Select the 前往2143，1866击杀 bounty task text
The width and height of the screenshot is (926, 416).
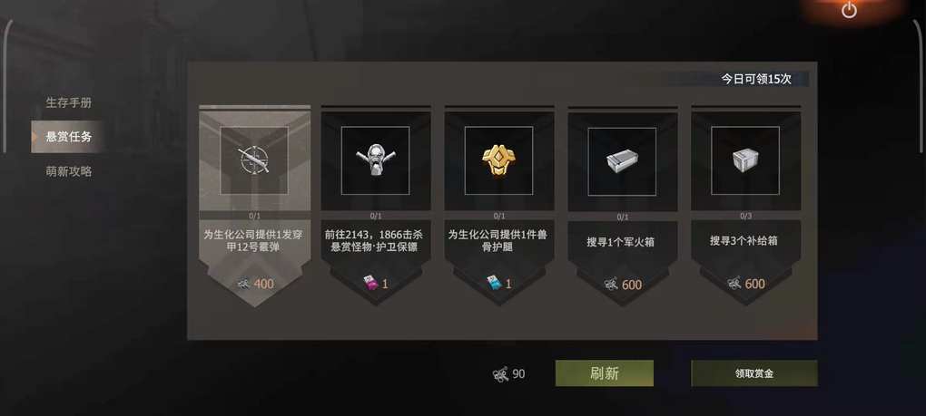click(x=374, y=235)
